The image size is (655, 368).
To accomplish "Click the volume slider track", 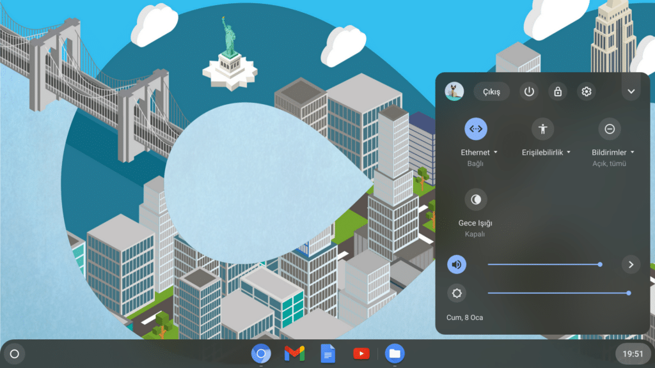I will click(x=544, y=264).
